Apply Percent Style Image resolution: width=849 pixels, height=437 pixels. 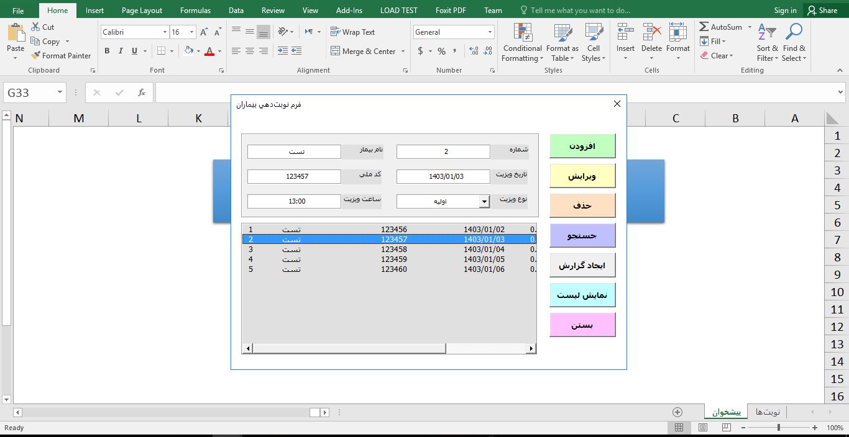[x=441, y=51]
